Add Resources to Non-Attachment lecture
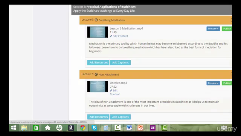This screenshot has width=241, height=136. click(x=98, y=117)
